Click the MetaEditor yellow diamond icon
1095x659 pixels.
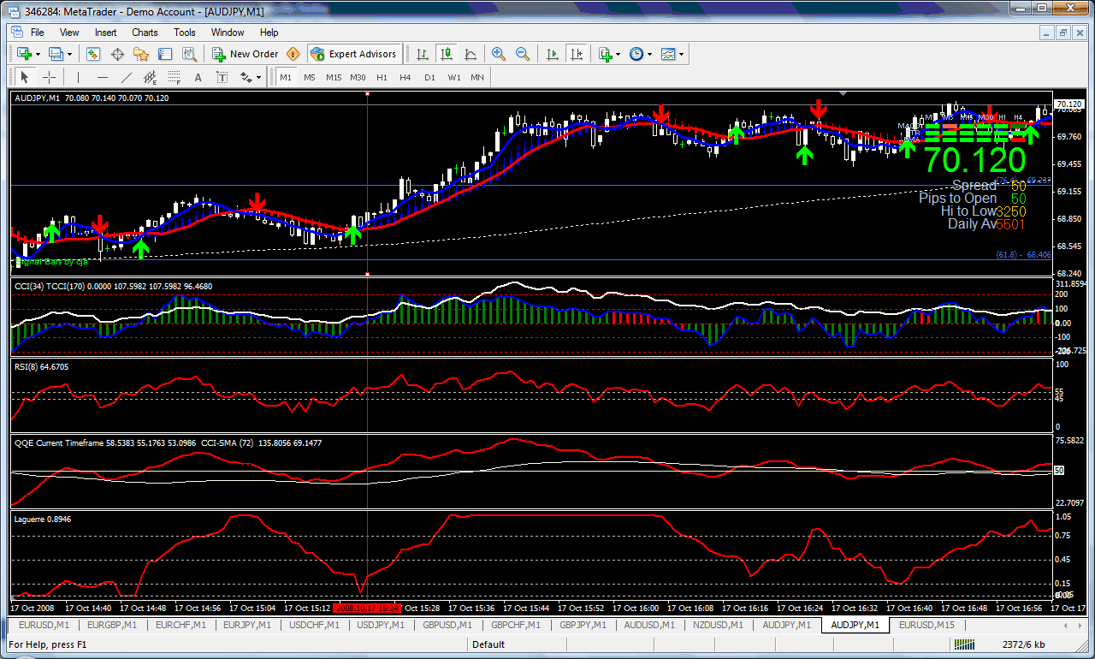[x=293, y=54]
